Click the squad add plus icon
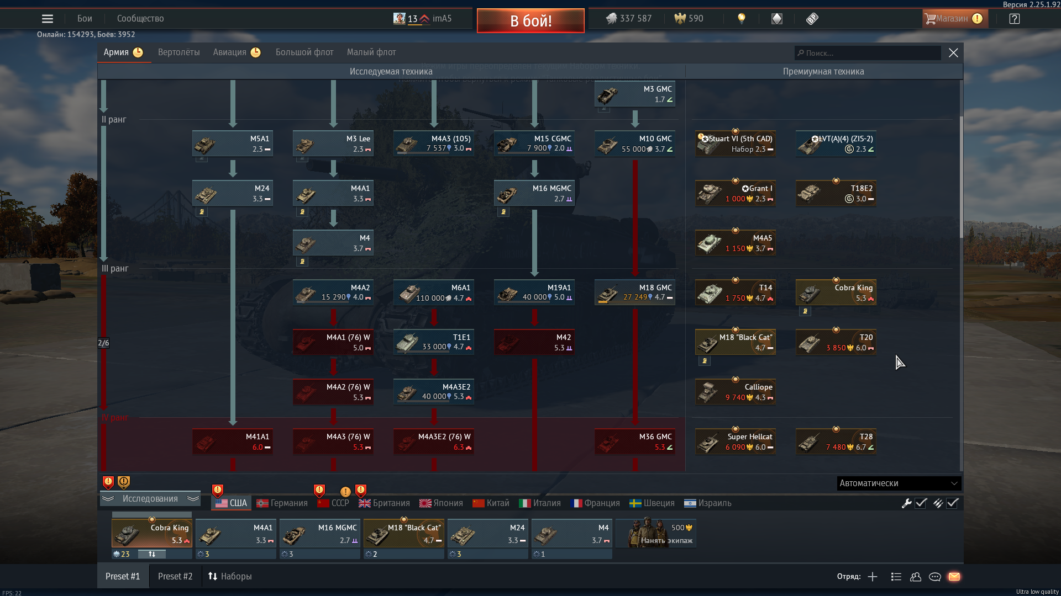 click(x=873, y=577)
